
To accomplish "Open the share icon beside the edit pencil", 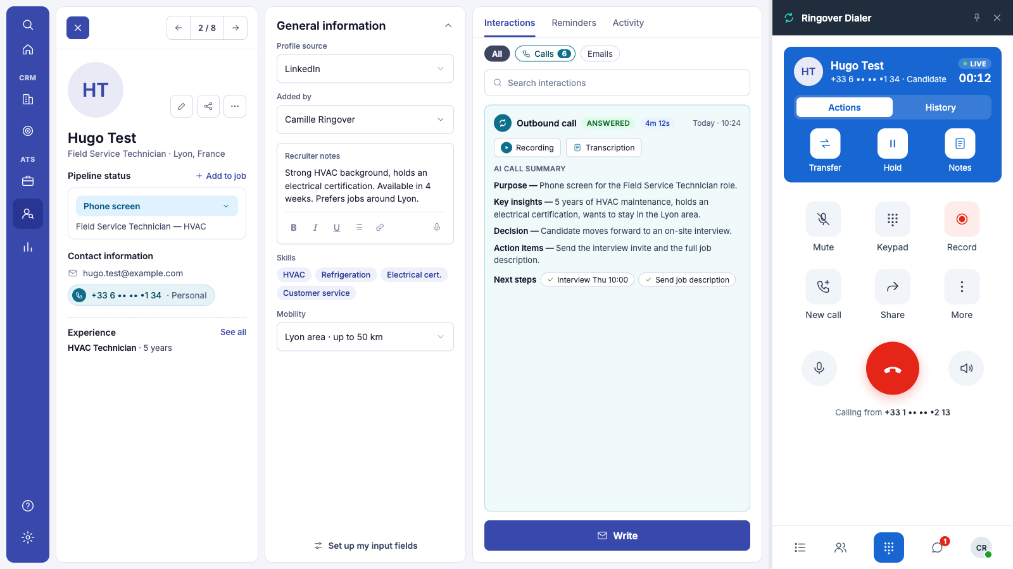I will coord(208,106).
